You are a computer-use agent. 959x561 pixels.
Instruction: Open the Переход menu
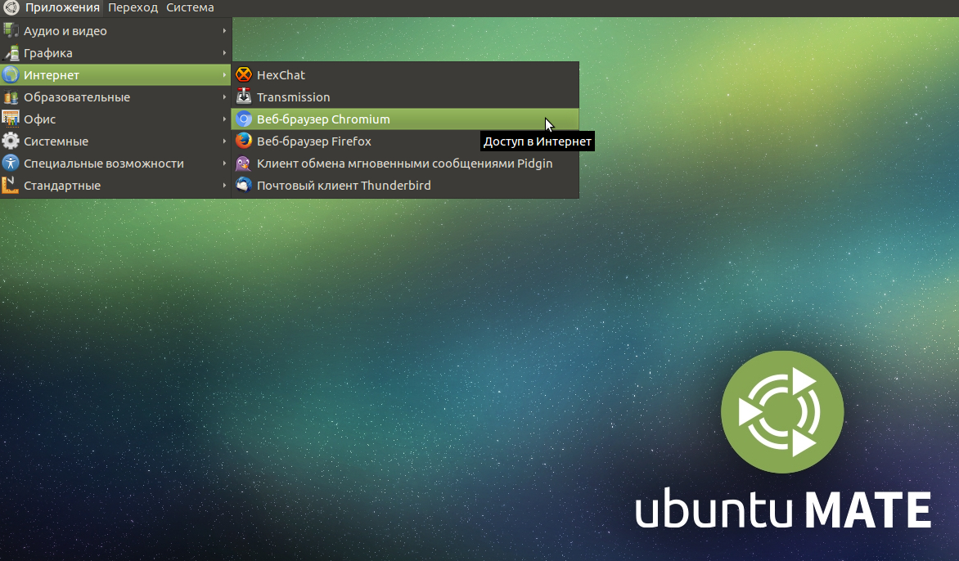click(133, 7)
